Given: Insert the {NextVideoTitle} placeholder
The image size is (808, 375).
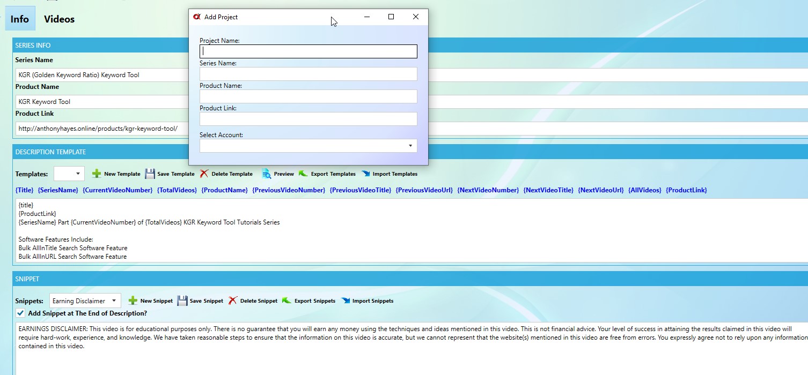Looking at the screenshot, I should 548,190.
